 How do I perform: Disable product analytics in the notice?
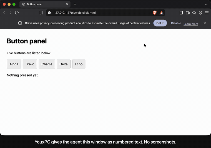(x=176, y=23)
